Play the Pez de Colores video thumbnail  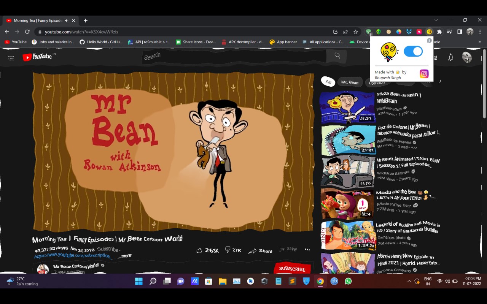[348, 140]
